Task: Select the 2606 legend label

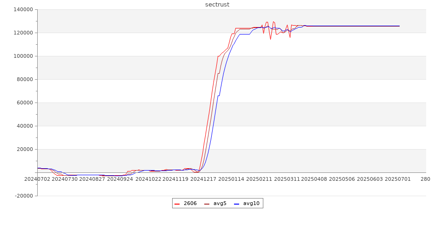Action: (190, 204)
